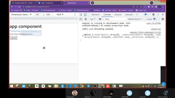Open the Telegram taskbar icon
The width and height of the screenshot is (175, 98).
[x=88, y=86]
